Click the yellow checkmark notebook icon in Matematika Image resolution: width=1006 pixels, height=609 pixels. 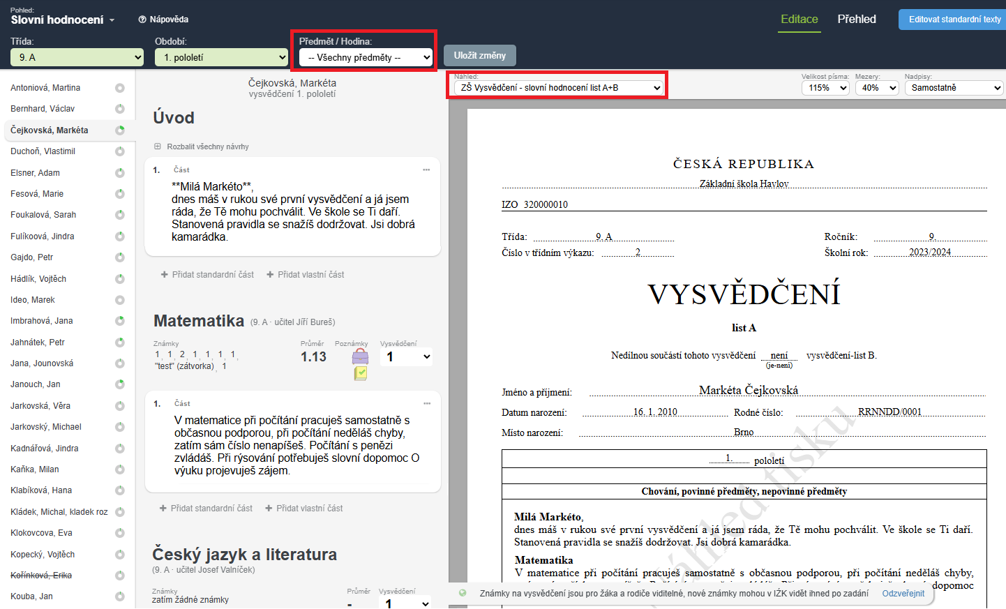coord(360,373)
